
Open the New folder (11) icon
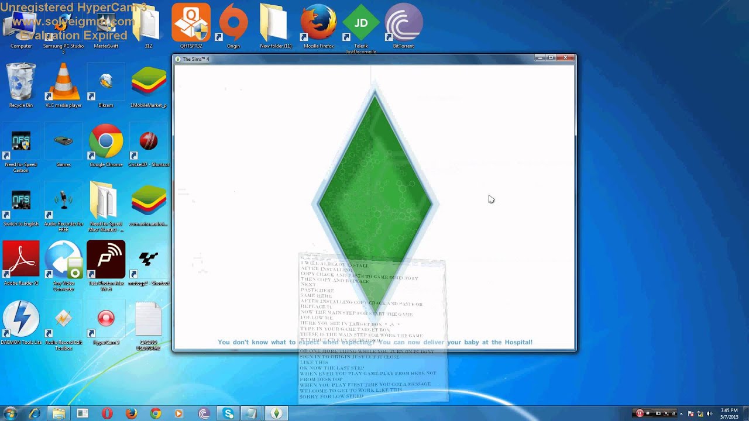pyautogui.click(x=276, y=26)
